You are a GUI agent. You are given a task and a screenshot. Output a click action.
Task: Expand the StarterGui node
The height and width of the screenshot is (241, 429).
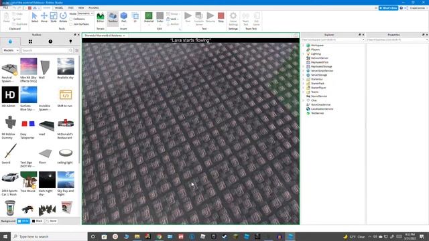pyautogui.click(x=304, y=79)
